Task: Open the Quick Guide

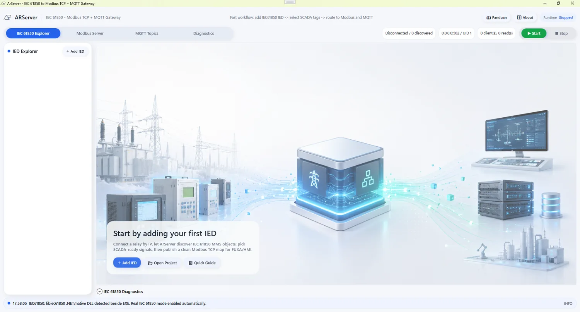Action: coord(202,263)
